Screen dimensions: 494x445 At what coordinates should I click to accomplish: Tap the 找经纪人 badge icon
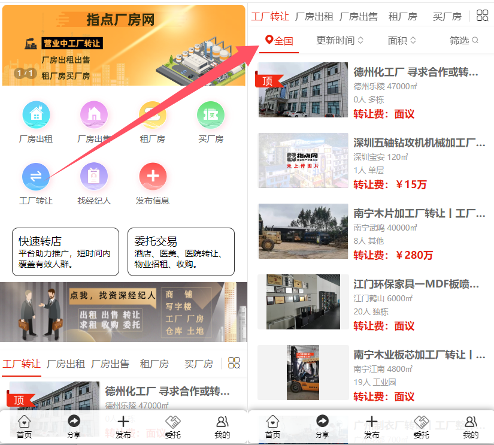pos(94,176)
